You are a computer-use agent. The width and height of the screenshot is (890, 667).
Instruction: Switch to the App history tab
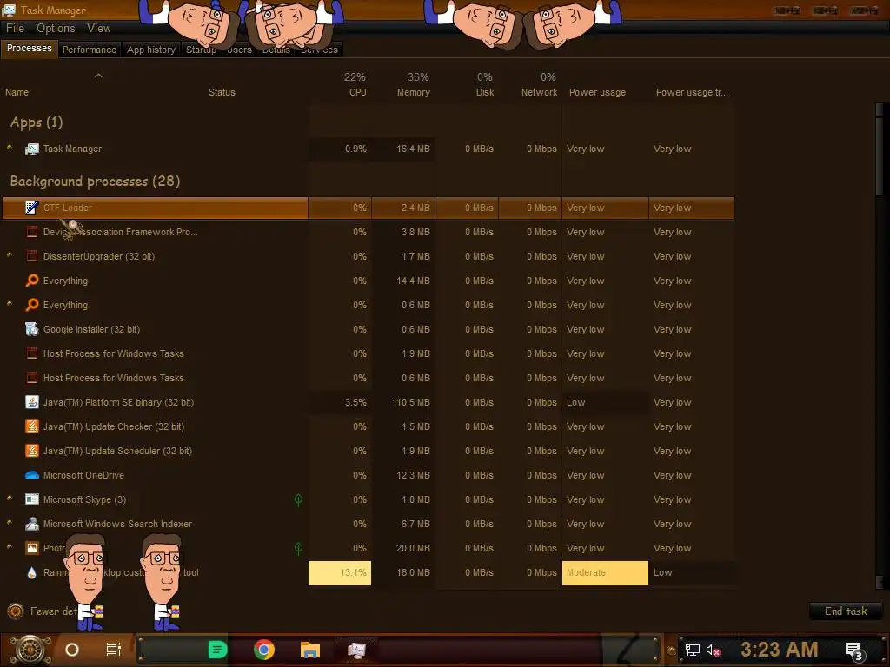coord(151,50)
